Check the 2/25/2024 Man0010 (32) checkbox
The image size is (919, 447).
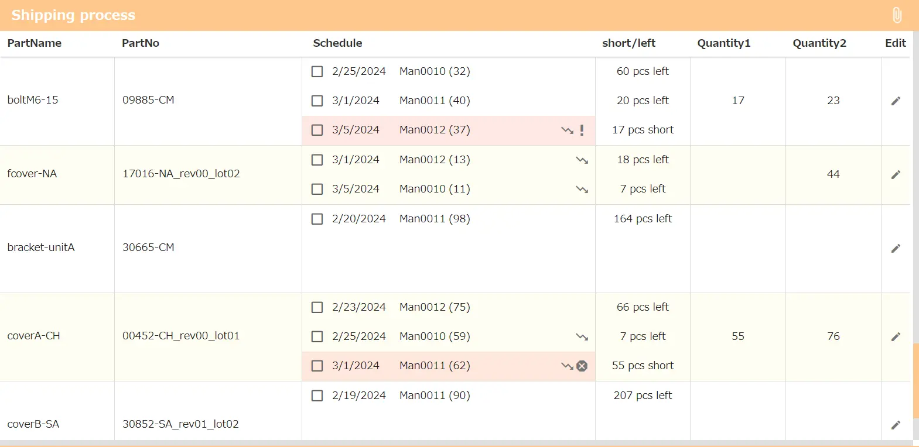pyautogui.click(x=317, y=72)
